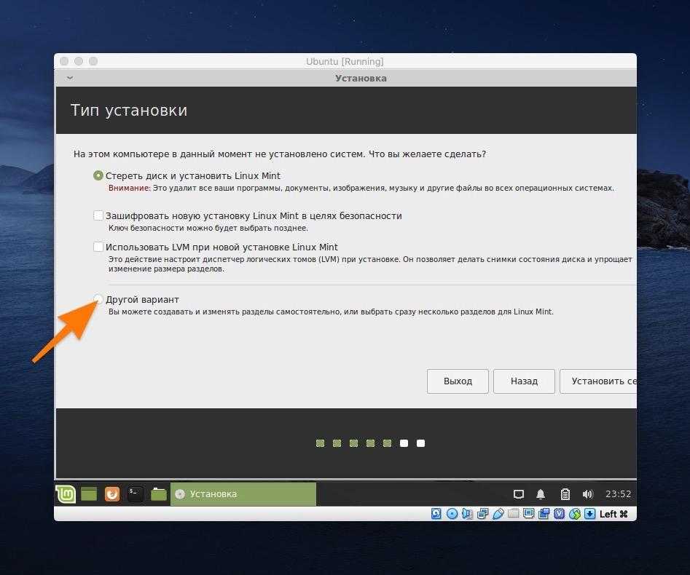The height and width of the screenshot is (575, 690).
Task: Click the VirtualBox display settings icon
Action: coord(528,513)
